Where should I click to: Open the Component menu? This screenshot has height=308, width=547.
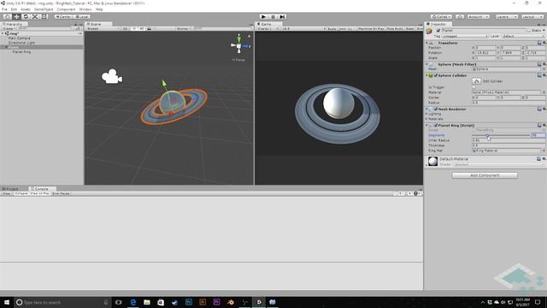(66, 9)
